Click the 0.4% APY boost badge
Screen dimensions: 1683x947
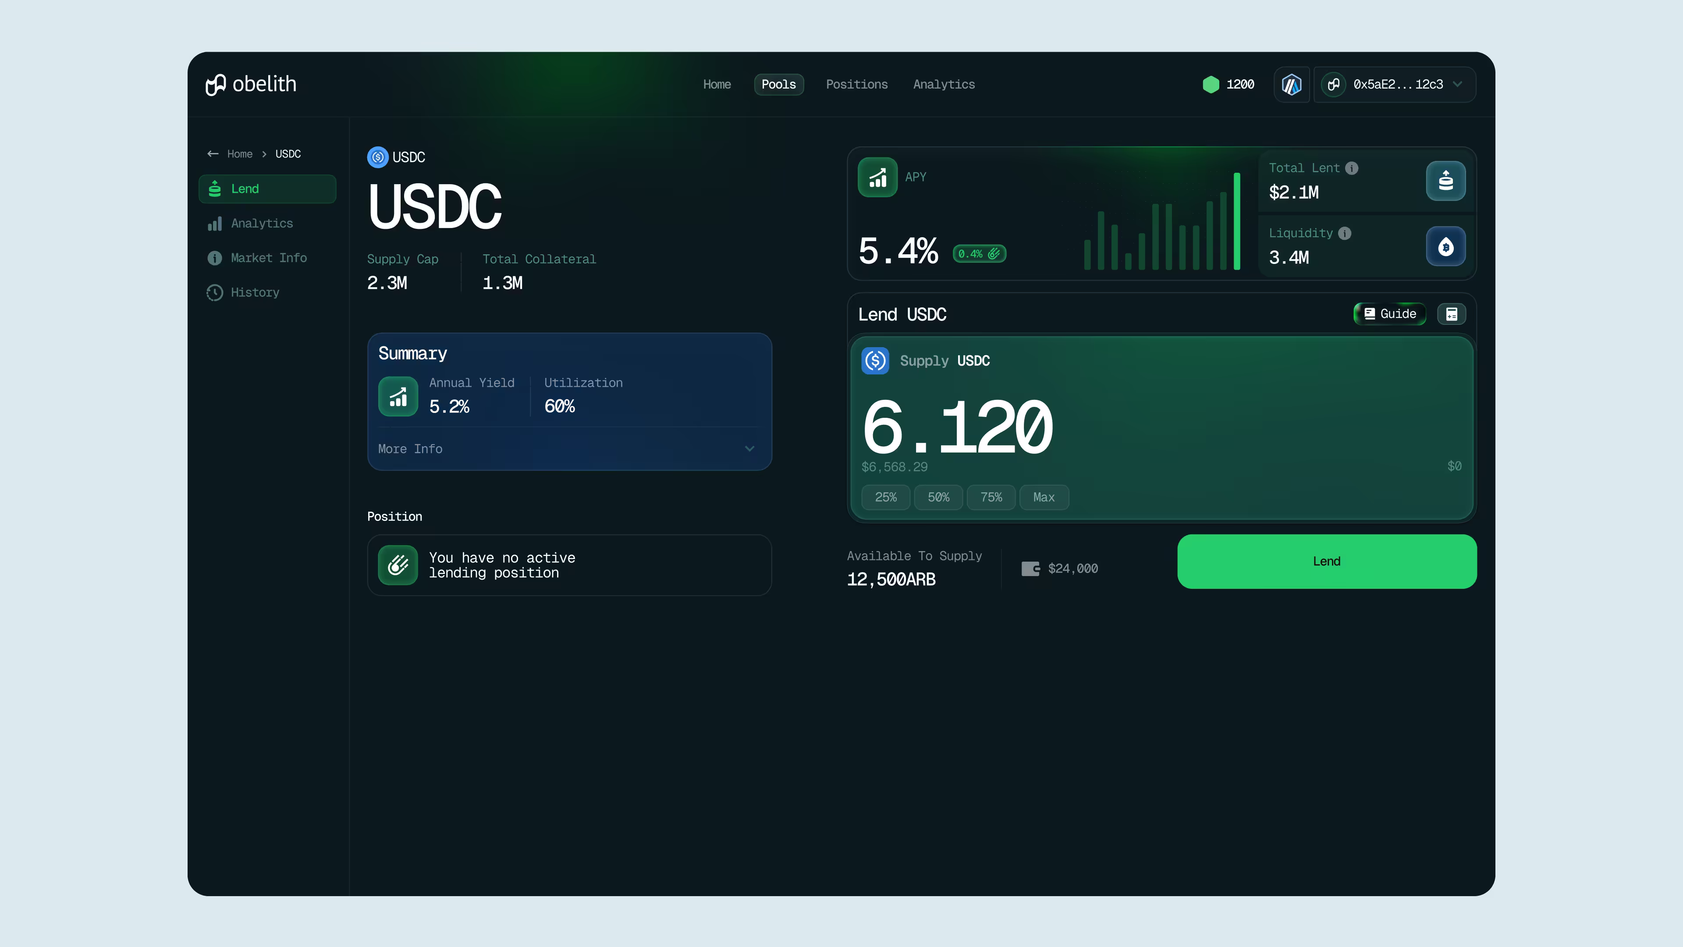coord(979,253)
